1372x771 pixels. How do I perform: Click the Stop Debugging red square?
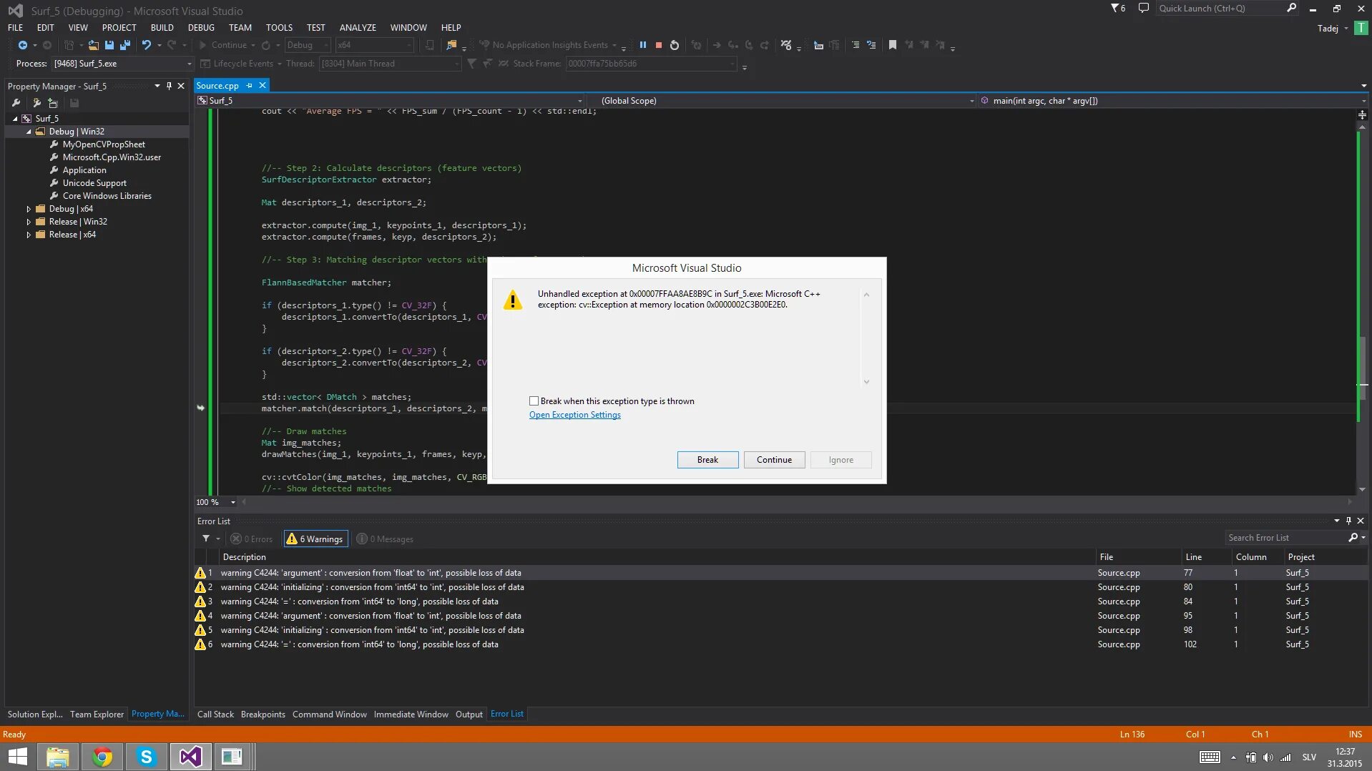[659, 45]
